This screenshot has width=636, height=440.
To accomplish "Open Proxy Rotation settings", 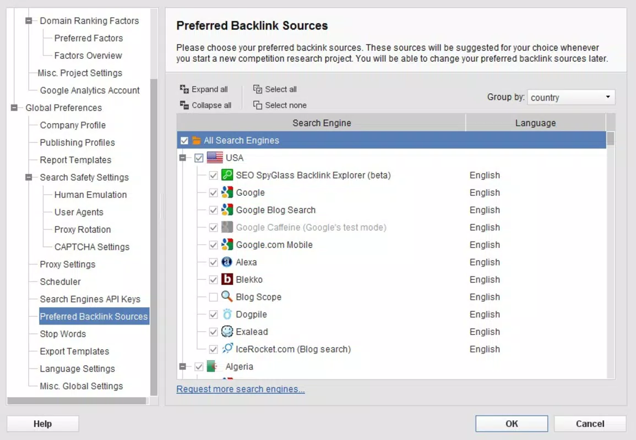I will [83, 230].
